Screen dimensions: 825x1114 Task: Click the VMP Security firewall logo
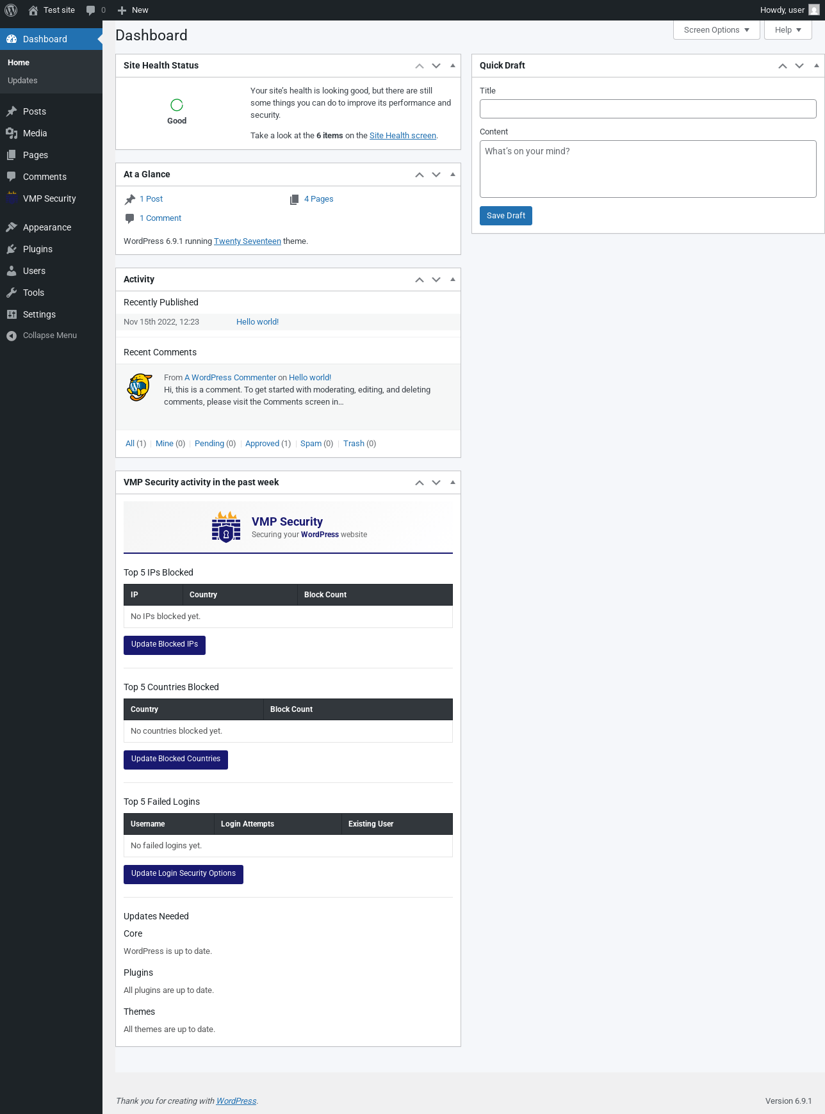pos(226,527)
